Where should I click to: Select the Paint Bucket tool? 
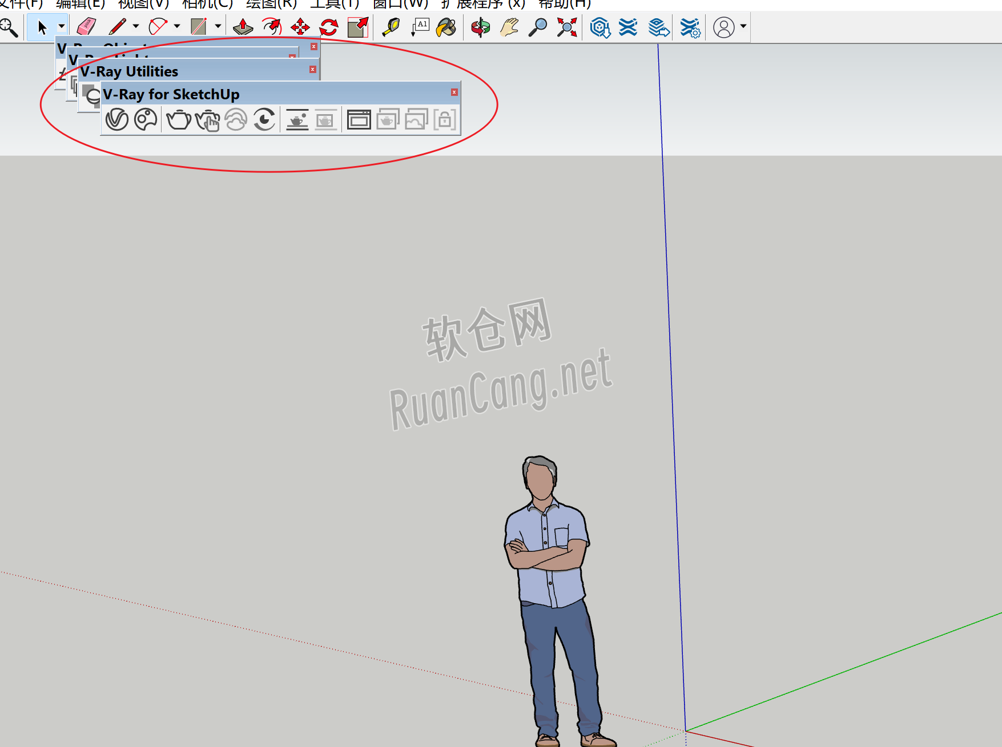pos(445,26)
